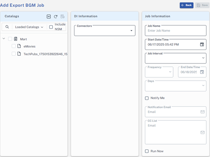Open the Job Interval dropdown
This screenshot has width=210, height=157.
click(x=176, y=58)
